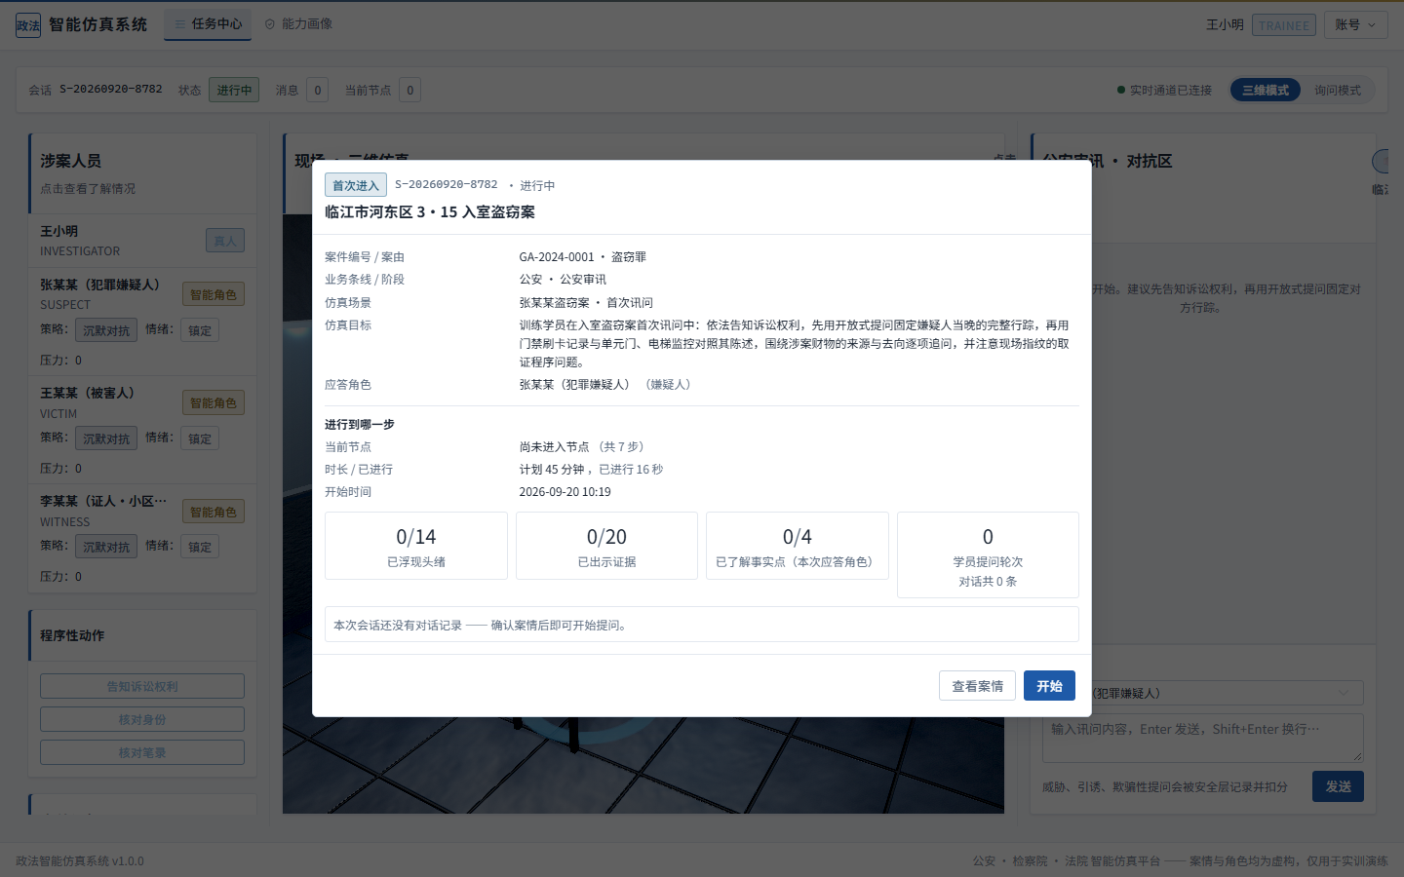Switch to 询问模式
The image size is (1404, 877).
click(1338, 90)
